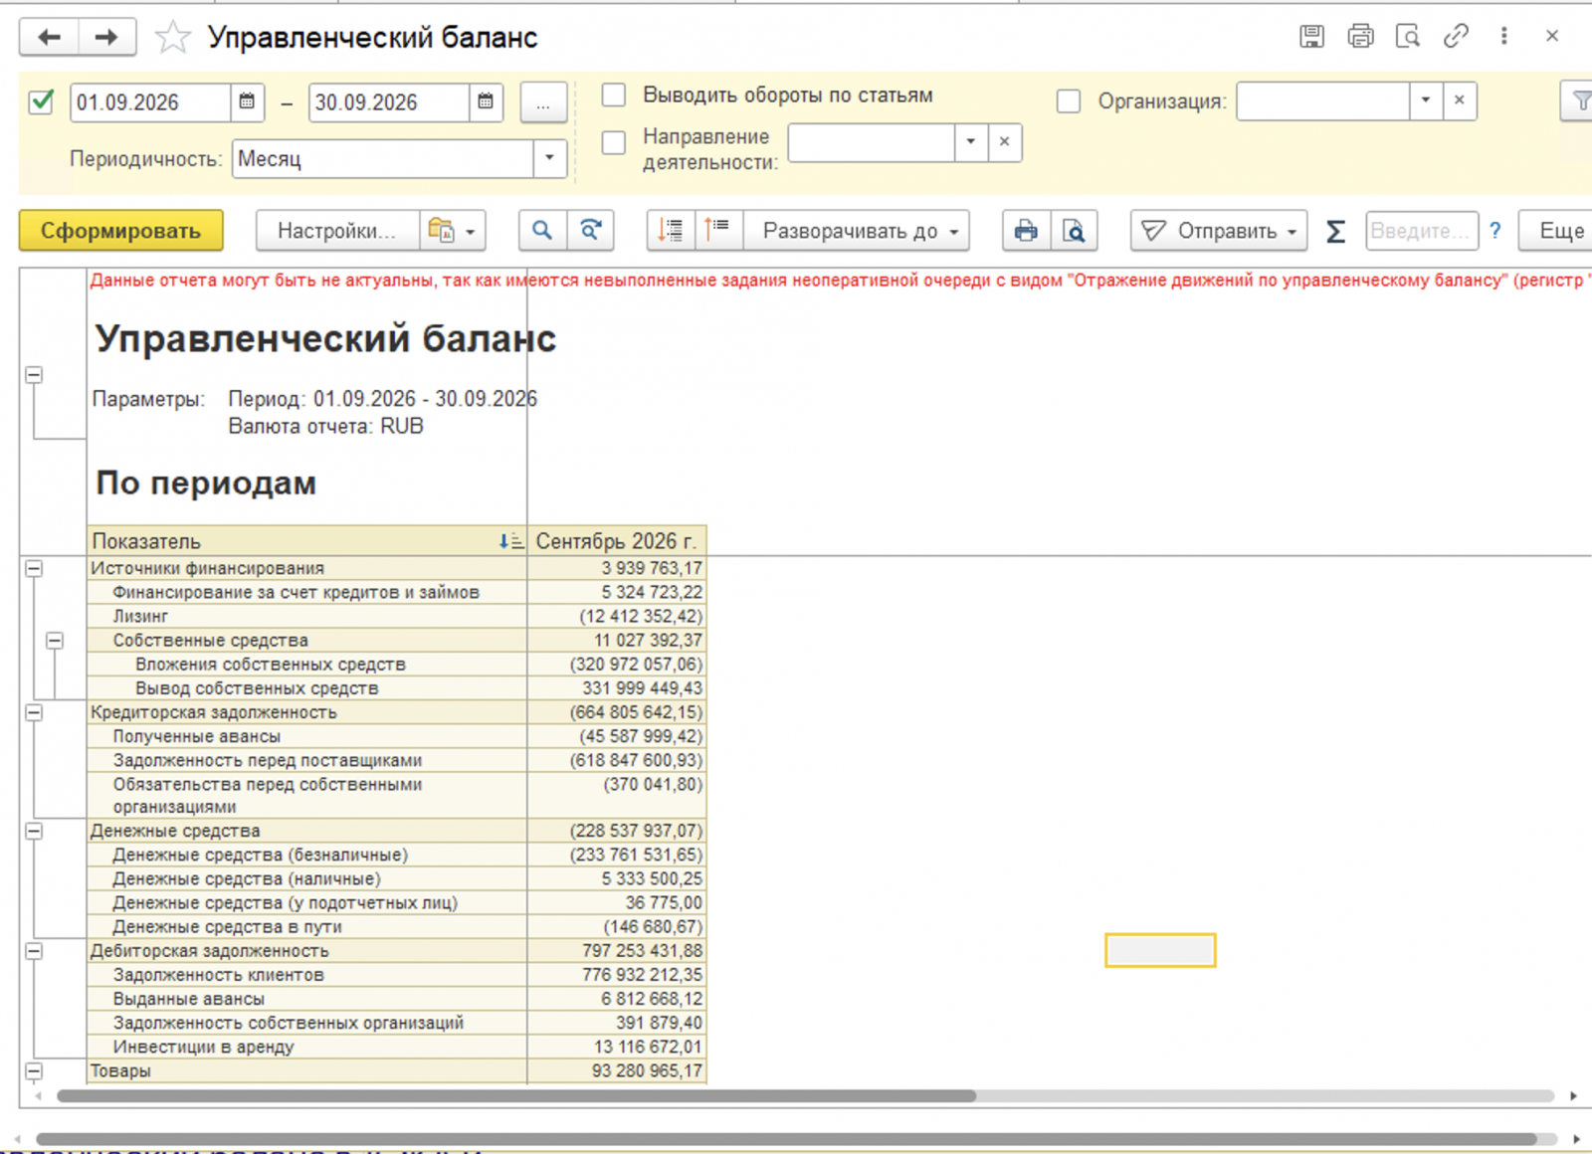Tick the 'Организация' checkbox

pyautogui.click(x=1069, y=101)
